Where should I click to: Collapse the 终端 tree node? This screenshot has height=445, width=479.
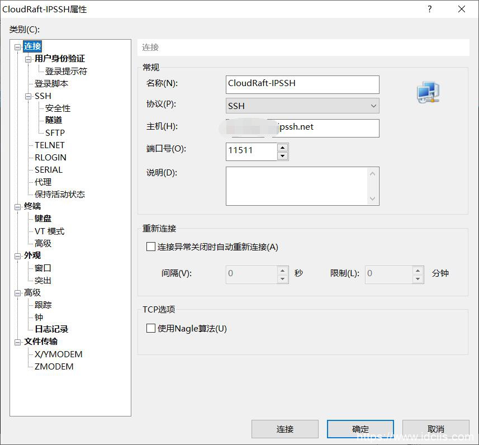pyautogui.click(x=18, y=207)
